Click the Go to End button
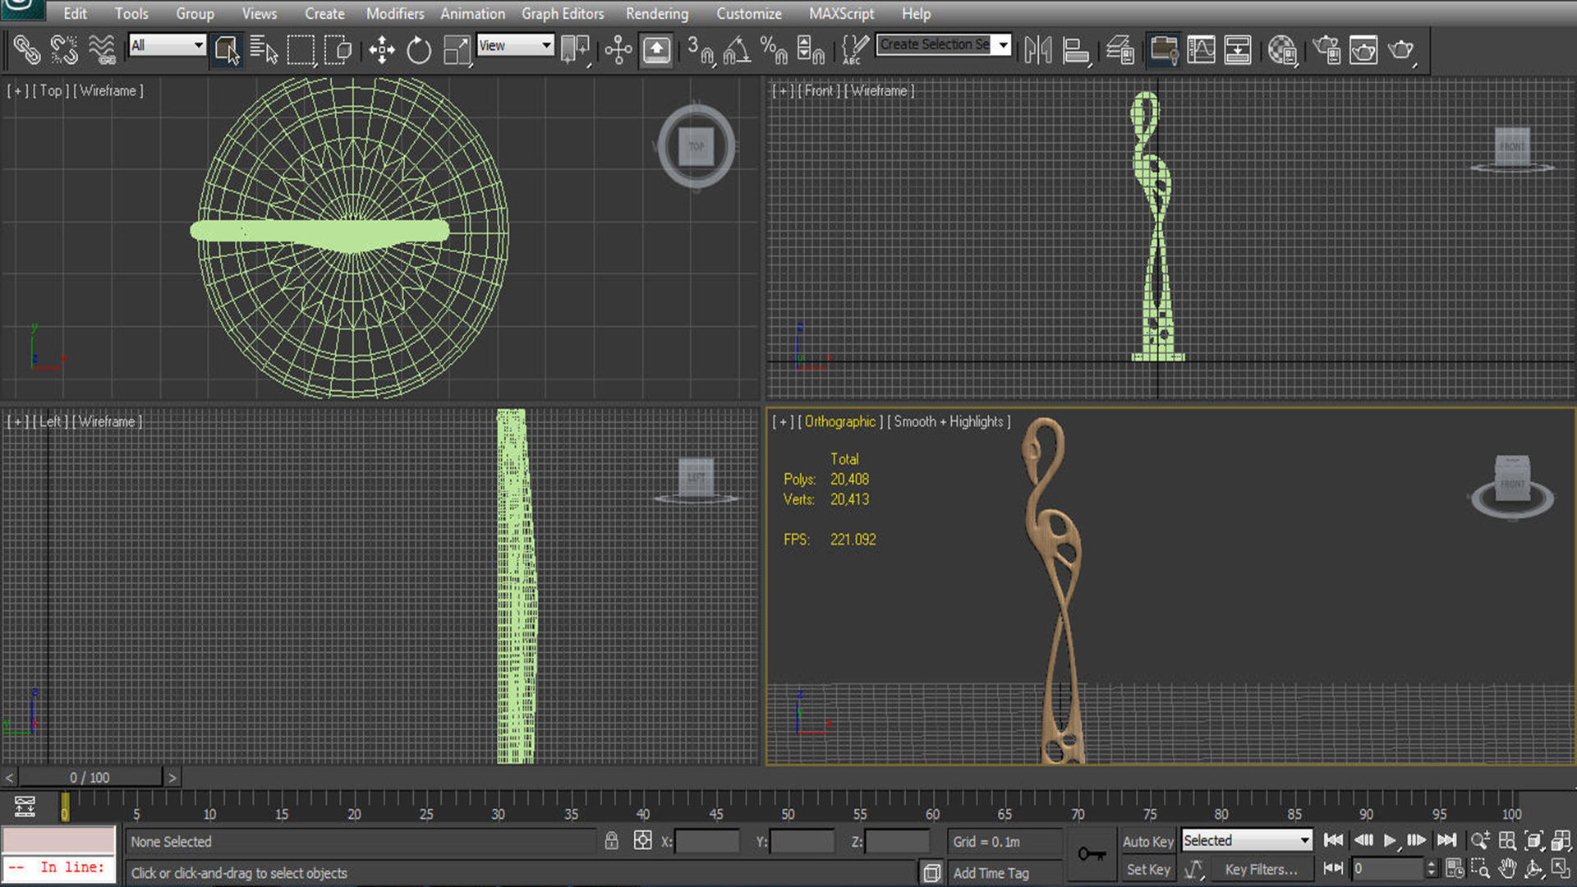Image resolution: width=1577 pixels, height=887 pixels. [x=1446, y=840]
